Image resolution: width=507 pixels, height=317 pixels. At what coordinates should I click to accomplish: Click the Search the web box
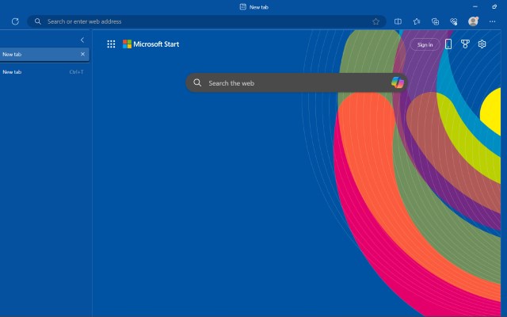[x=296, y=83]
